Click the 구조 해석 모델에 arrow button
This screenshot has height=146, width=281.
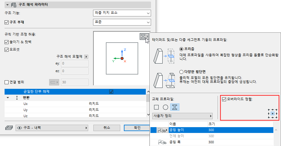point(86,57)
